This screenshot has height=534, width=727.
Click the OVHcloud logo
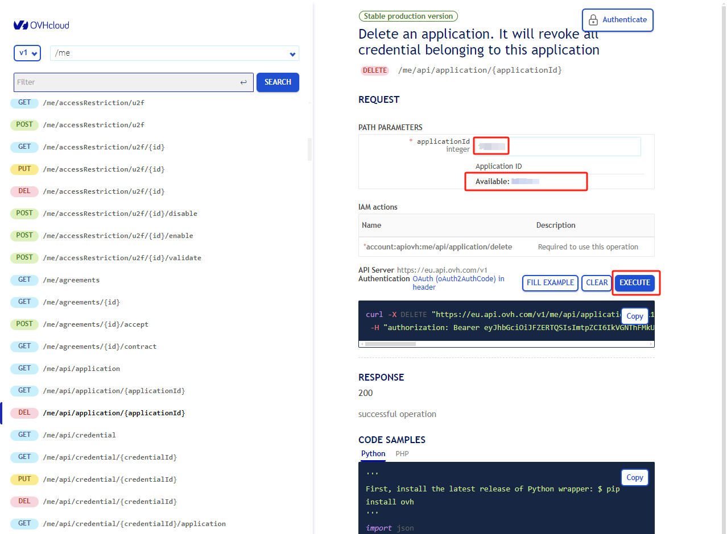point(42,25)
